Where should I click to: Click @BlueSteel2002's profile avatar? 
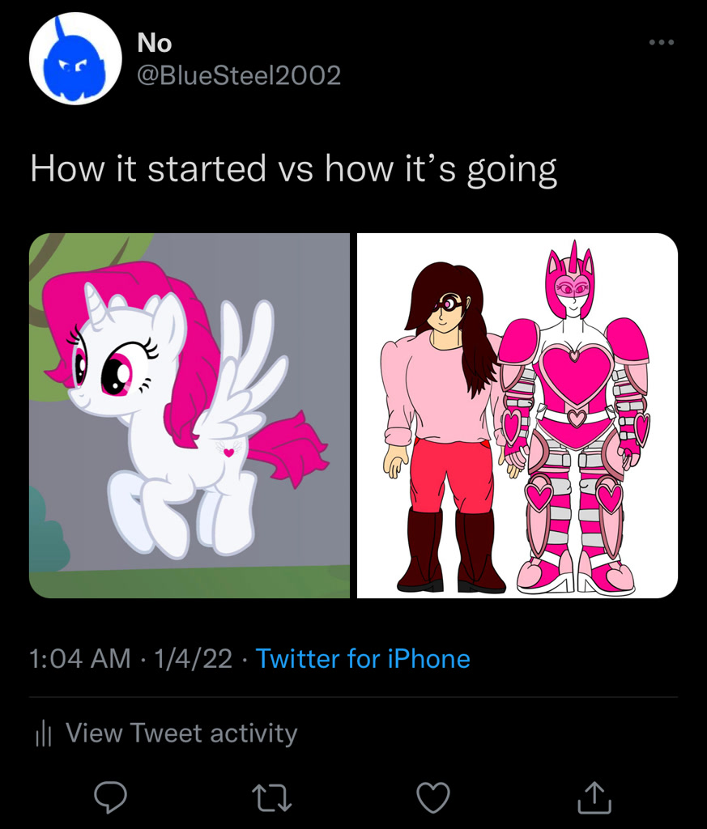tap(75, 58)
